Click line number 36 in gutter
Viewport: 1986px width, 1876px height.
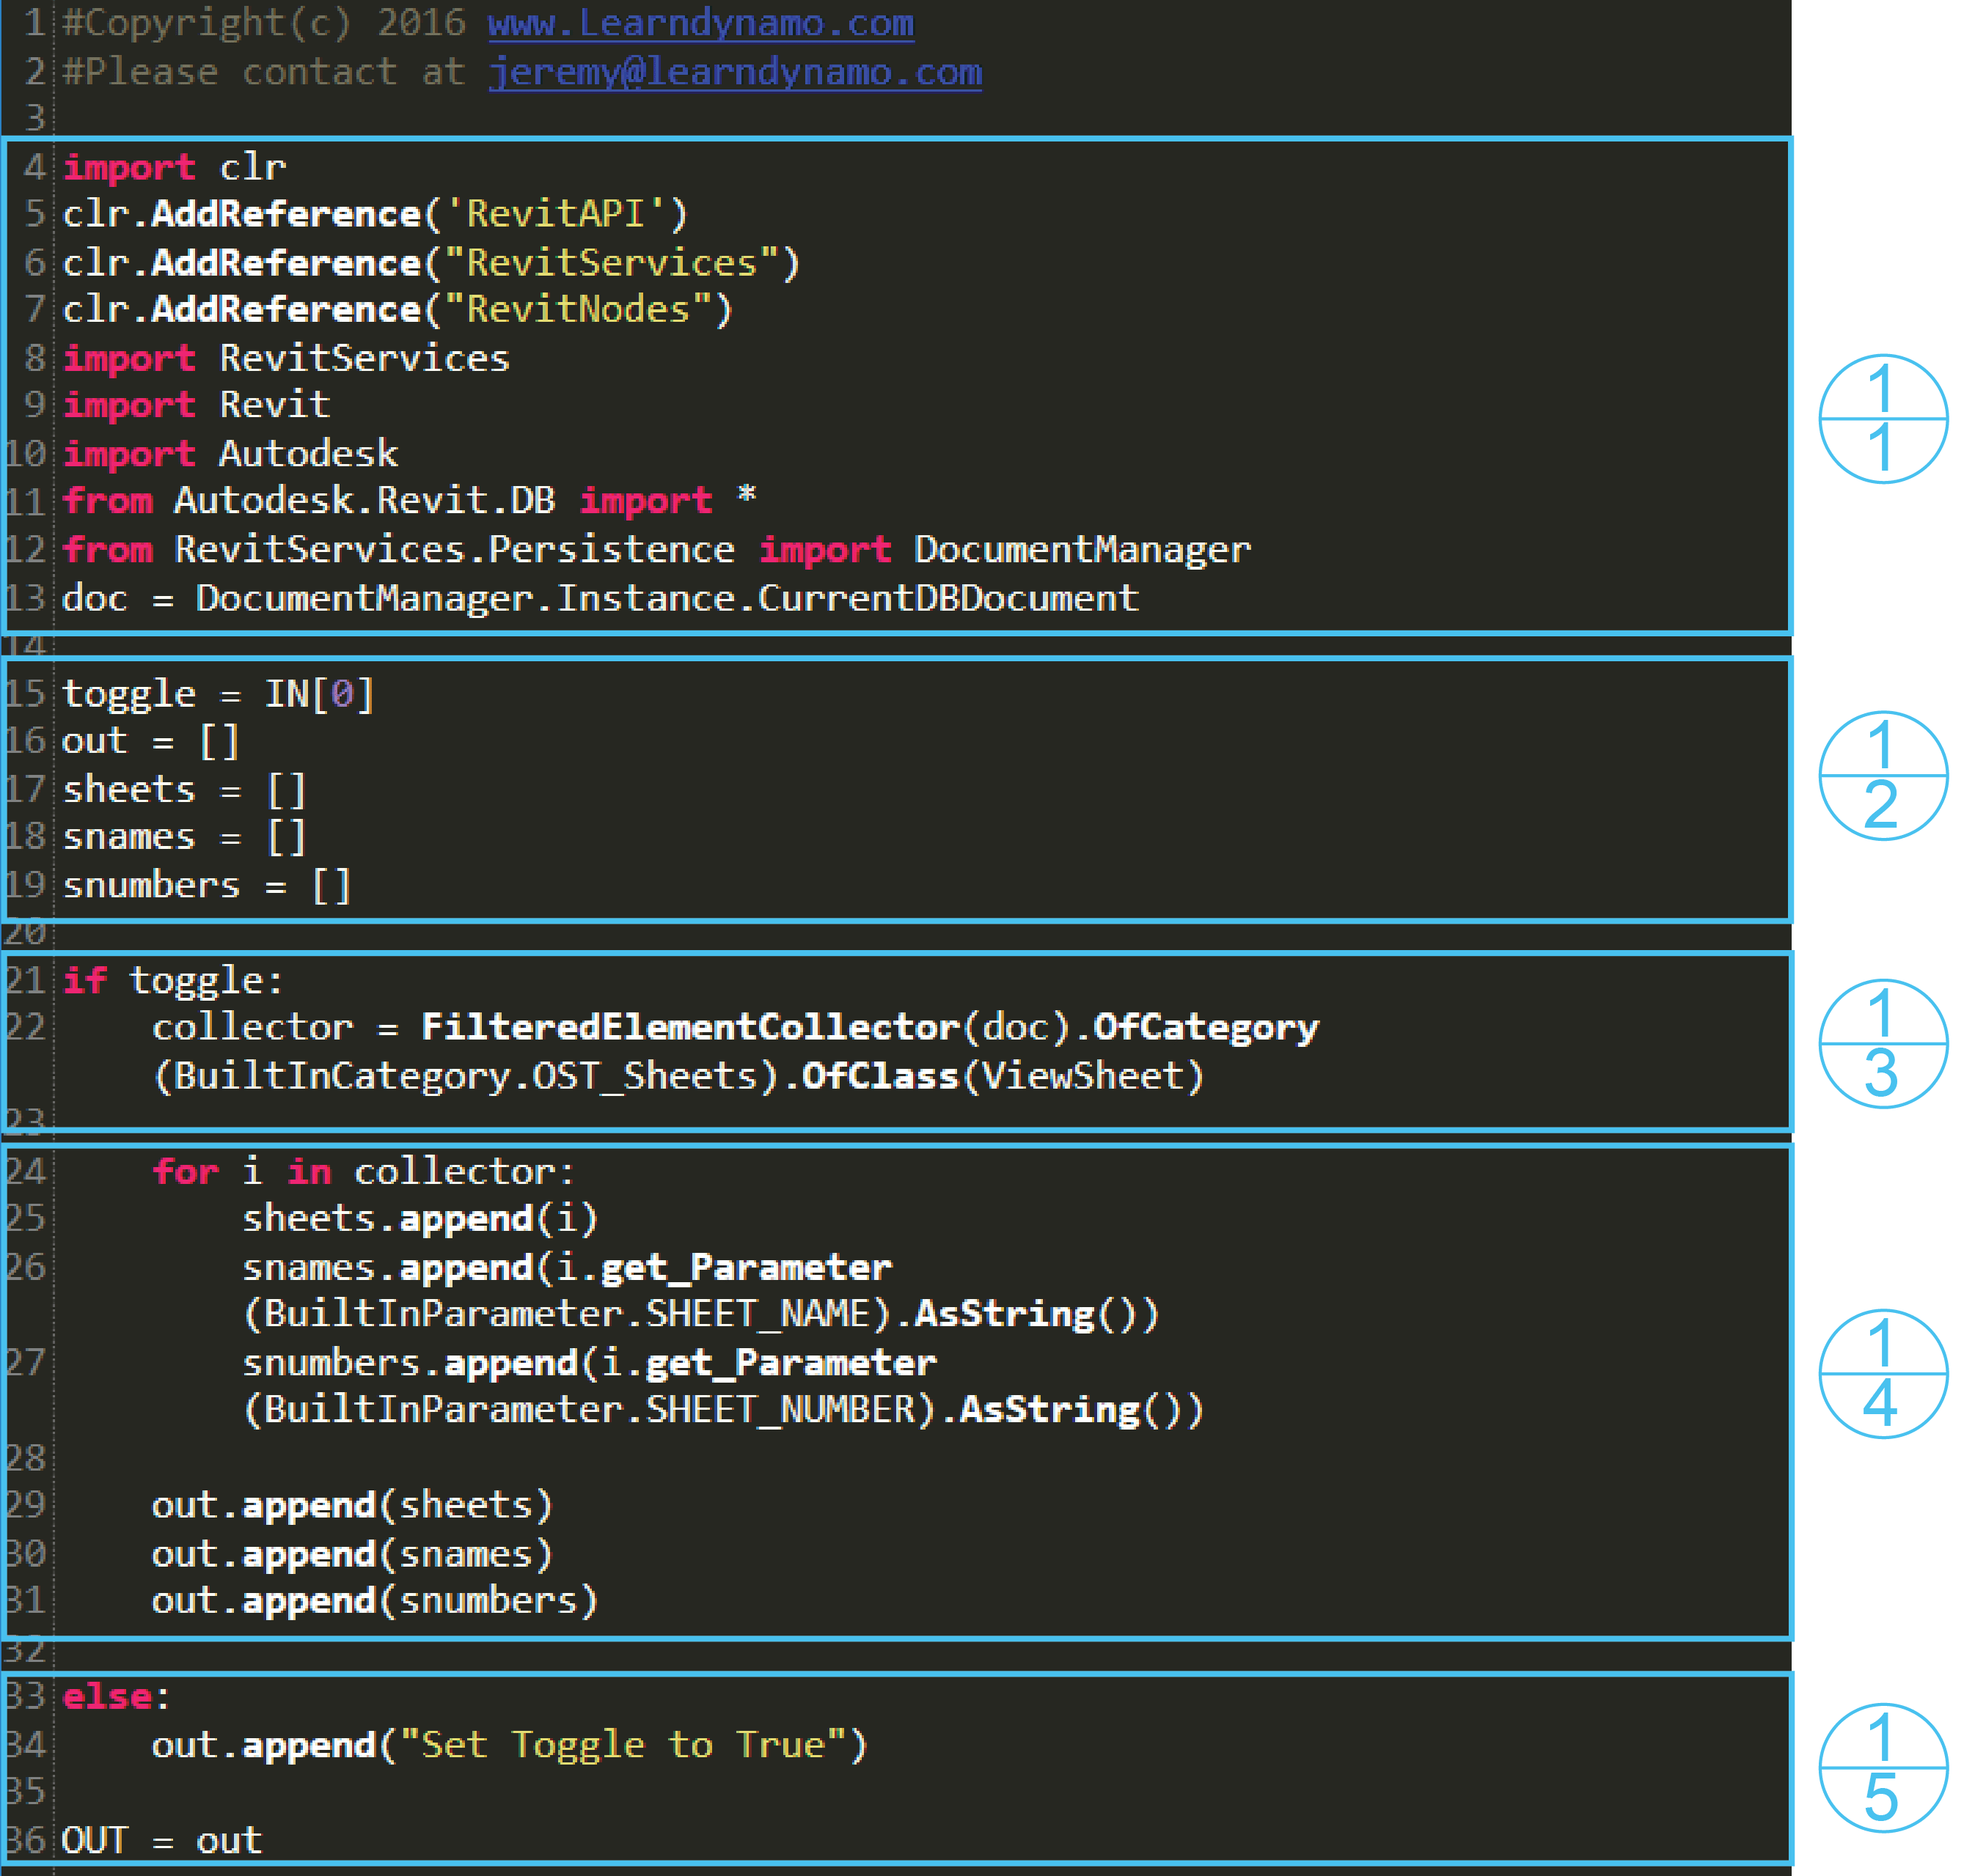[26, 1839]
